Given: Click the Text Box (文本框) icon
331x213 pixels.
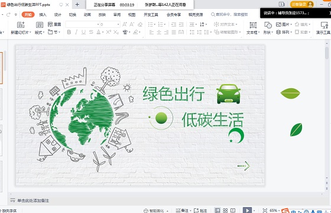Looking at the screenshot, I should 253,25.
